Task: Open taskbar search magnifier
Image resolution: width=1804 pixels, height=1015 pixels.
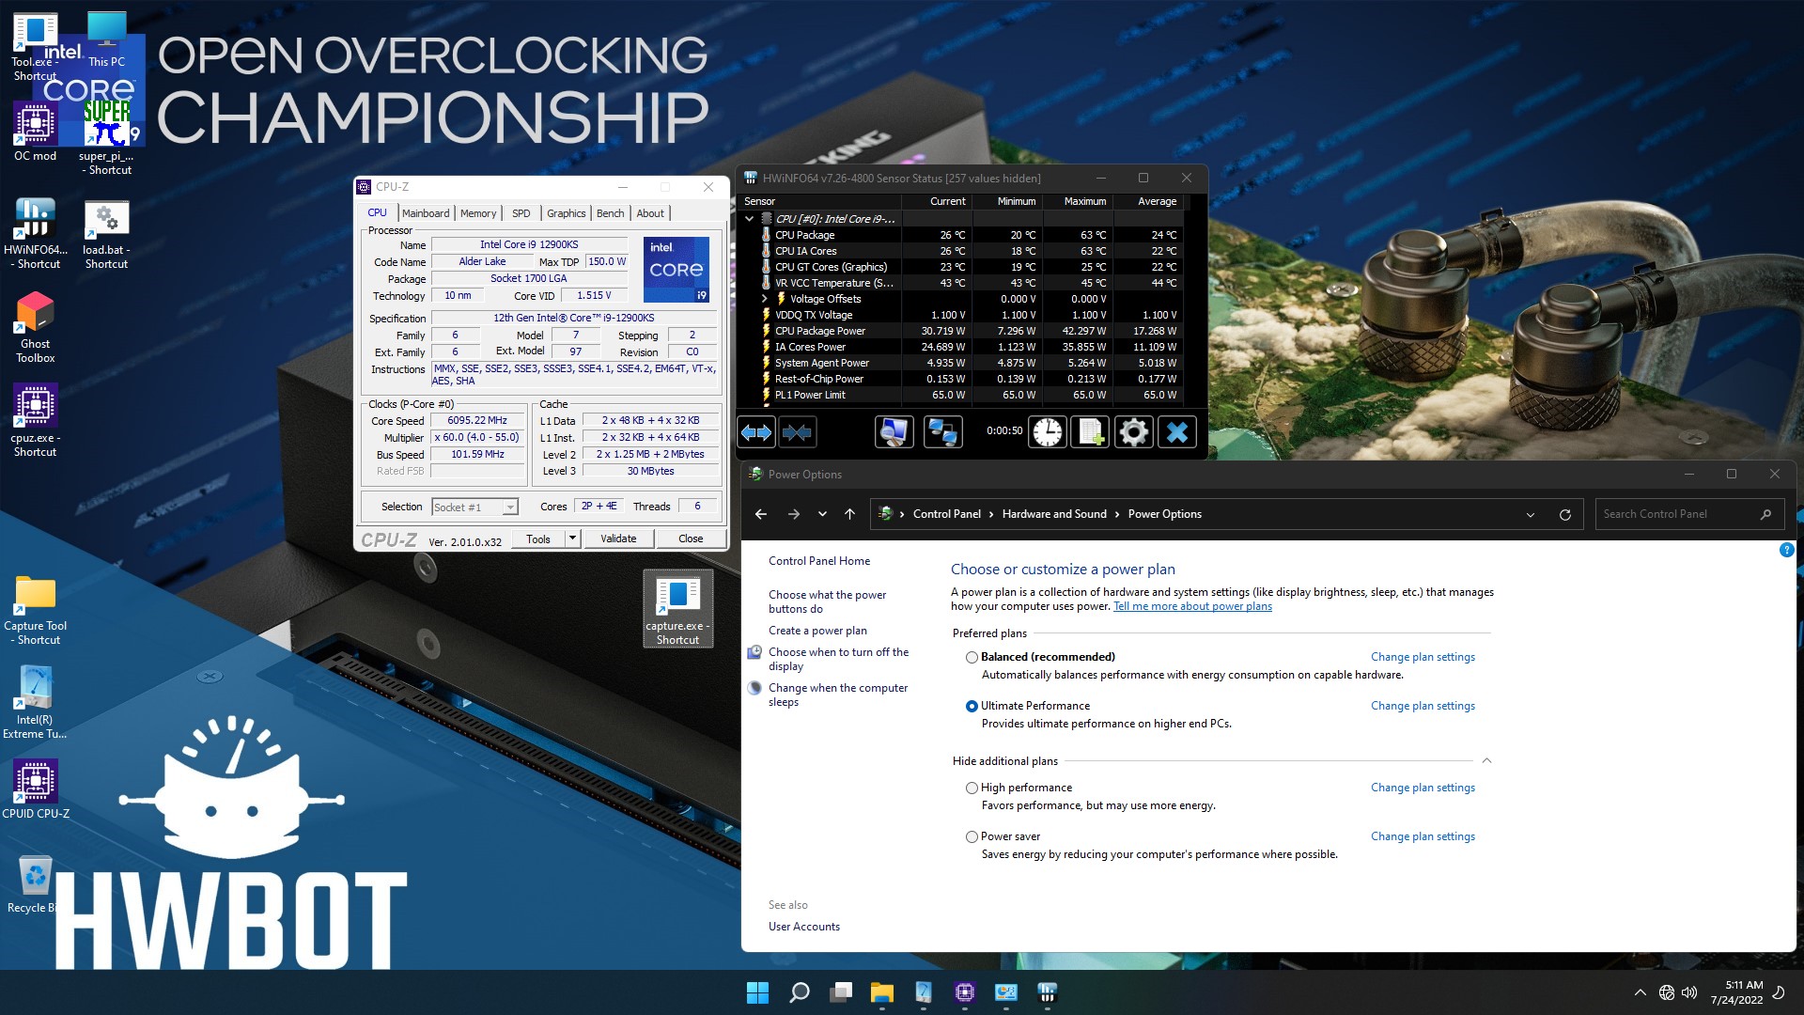Action: pyautogui.click(x=799, y=992)
